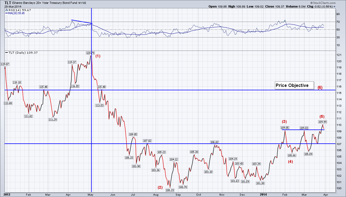
Task: Click the 103.36 price label
Action: coord(155,170)
